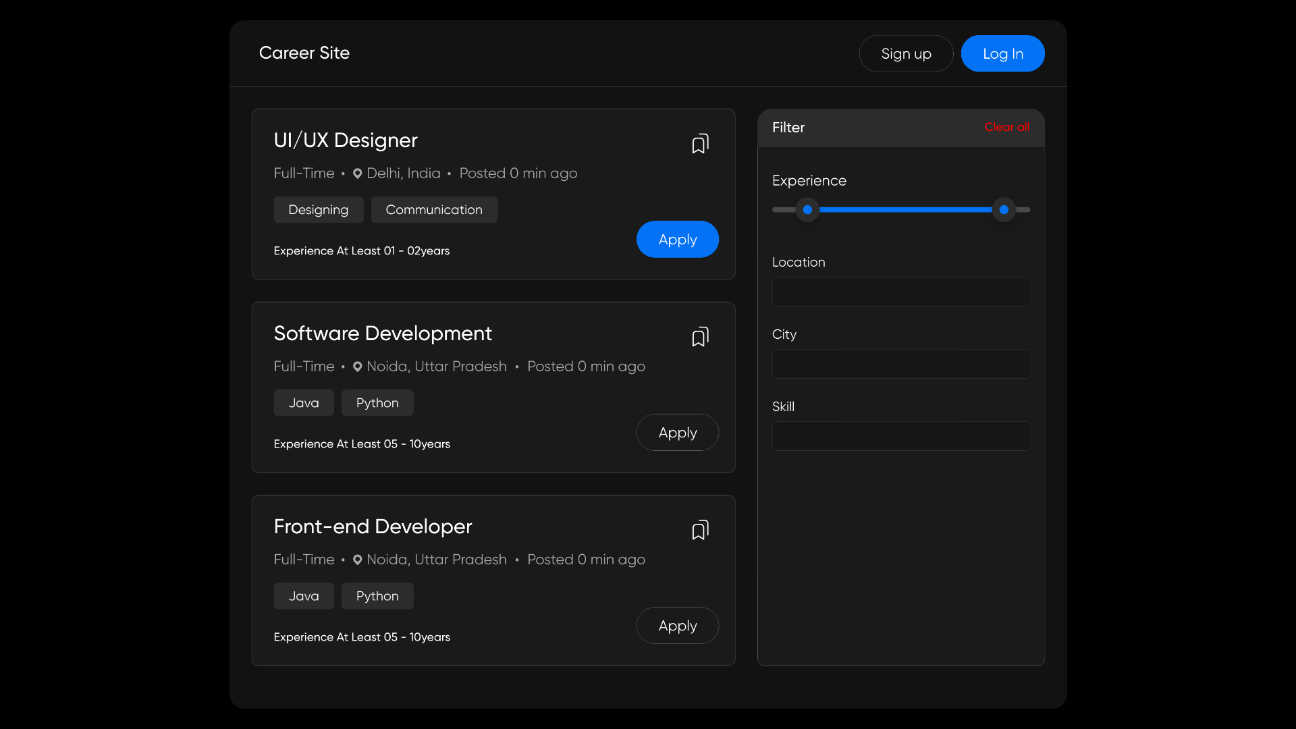
Task: Clear all filters
Action: click(x=1006, y=127)
